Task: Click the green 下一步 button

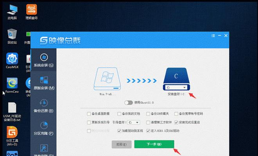Action: click(x=154, y=144)
